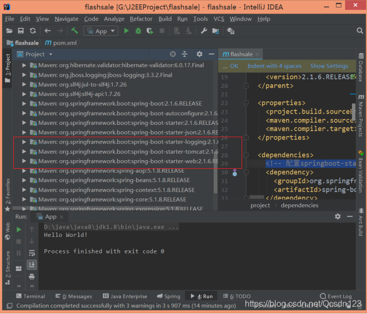Click the Open folder toolbar icon
Image resolution: width=367 pixels, height=314 pixels.
[x=9, y=31]
